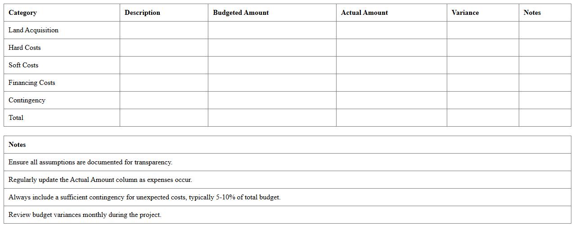Screen dimensions: 575x225
Task: Click Variance cell in Soft Costs row
Action: click(x=483, y=65)
